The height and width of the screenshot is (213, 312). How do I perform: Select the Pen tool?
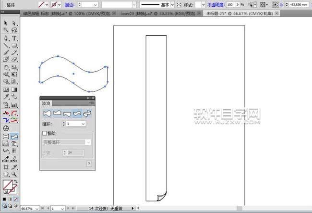coord(6,38)
